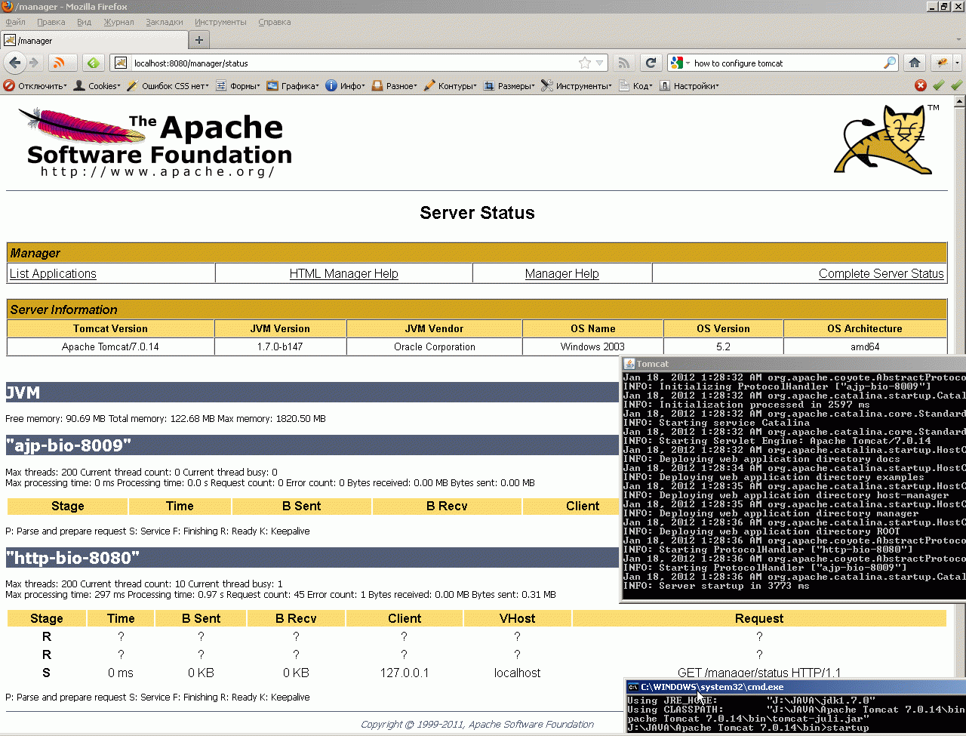The width and height of the screenshot is (966, 736).
Task: Open Firebug with the bug icon
Action: tap(942, 63)
